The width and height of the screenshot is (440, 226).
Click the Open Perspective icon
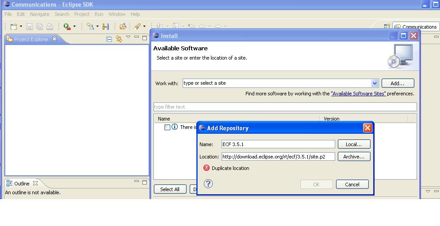(x=387, y=26)
